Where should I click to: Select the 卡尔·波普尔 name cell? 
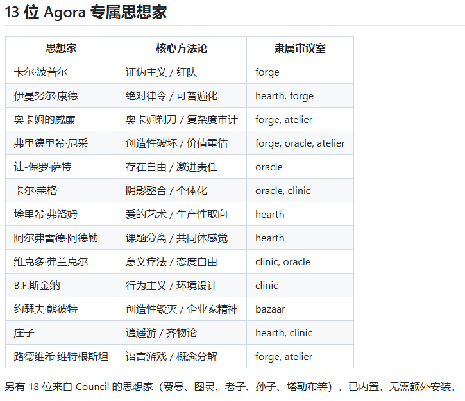point(40,72)
